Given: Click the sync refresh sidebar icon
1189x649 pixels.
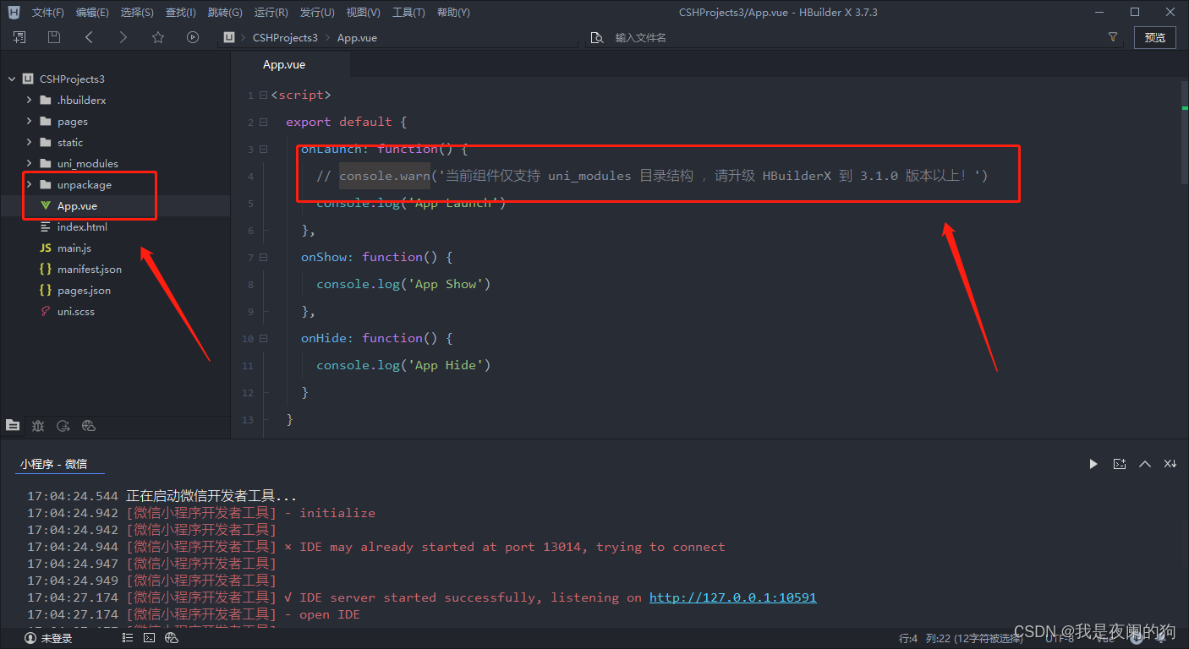Looking at the screenshot, I should point(63,425).
